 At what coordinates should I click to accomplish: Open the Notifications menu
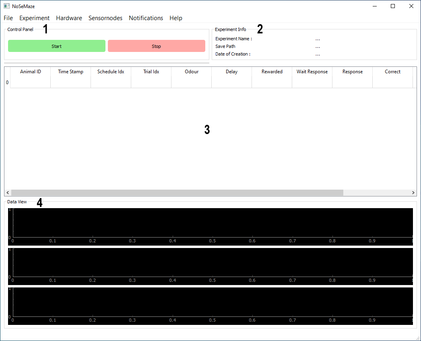[x=146, y=18]
